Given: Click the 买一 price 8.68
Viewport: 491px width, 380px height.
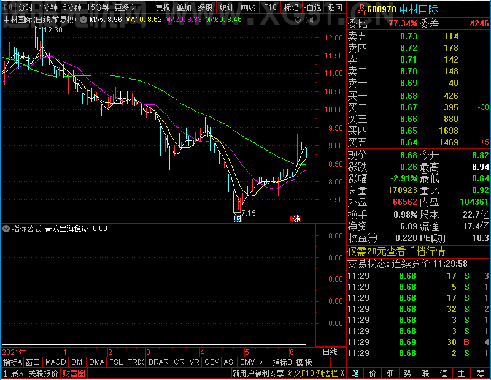Looking at the screenshot, I should pyautogui.click(x=409, y=96).
